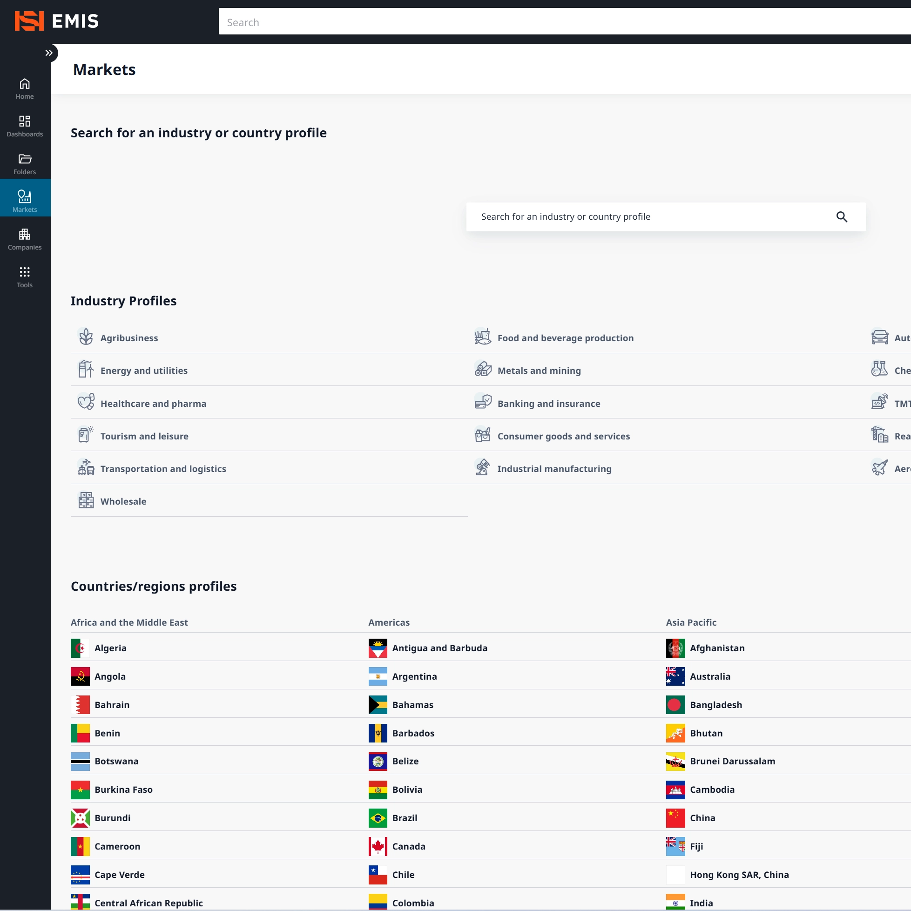This screenshot has width=911, height=911.
Task: Select Companies sidebar icon
Action: (25, 240)
